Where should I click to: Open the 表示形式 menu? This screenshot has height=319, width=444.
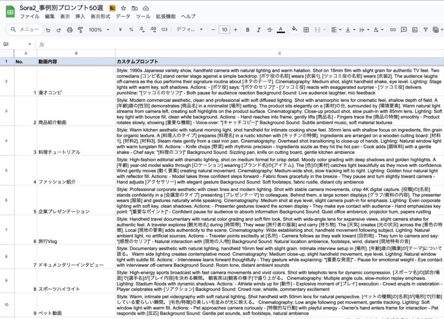[x=100, y=16]
